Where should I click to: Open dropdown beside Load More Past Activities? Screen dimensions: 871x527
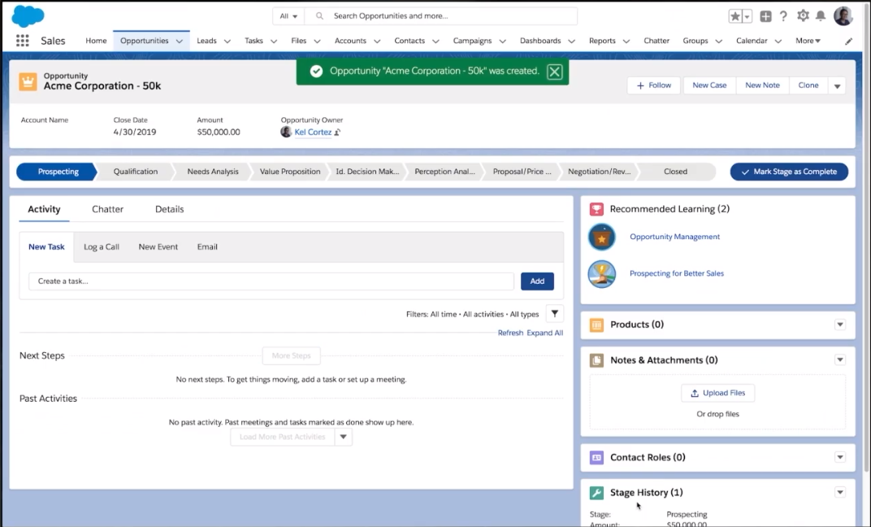(344, 437)
